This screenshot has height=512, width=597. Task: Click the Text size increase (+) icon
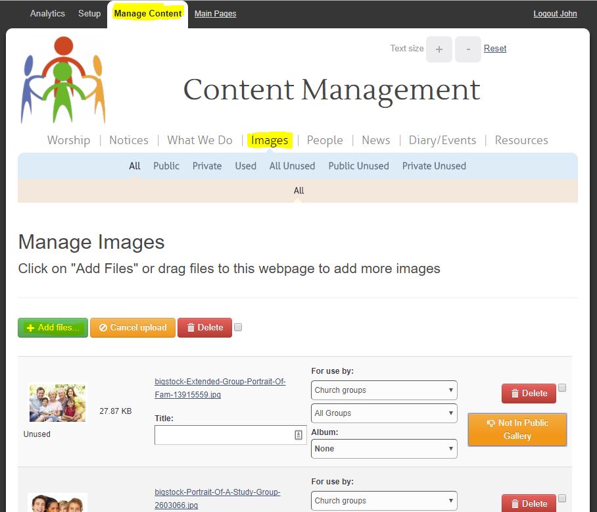439,49
